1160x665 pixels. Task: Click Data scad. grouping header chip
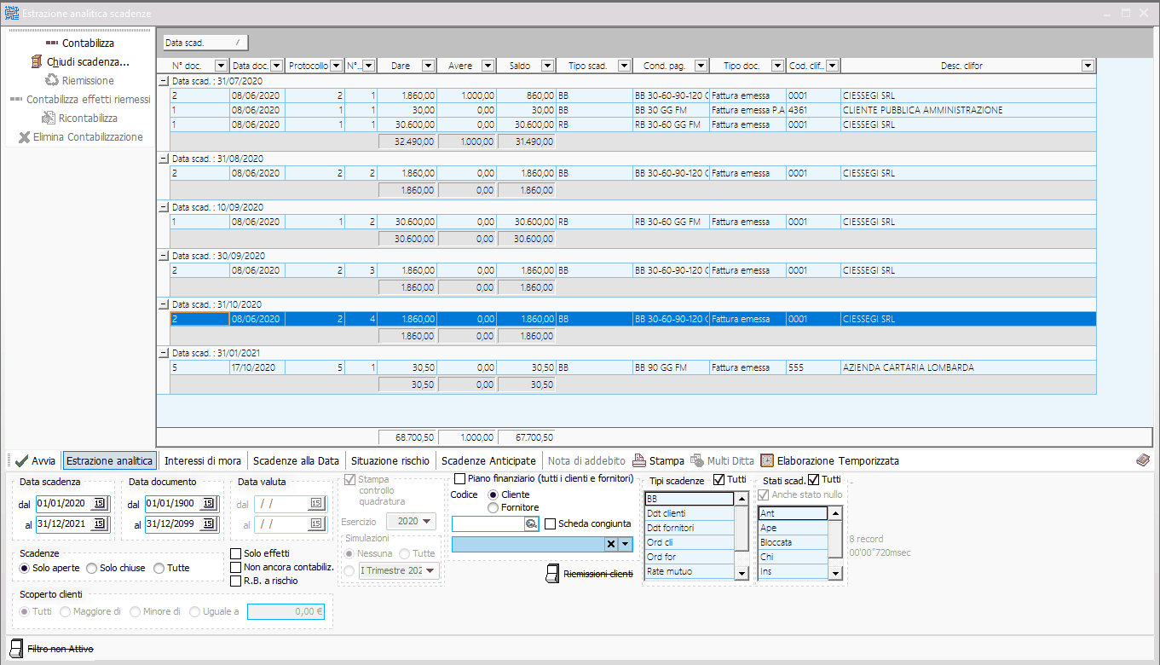(205, 43)
